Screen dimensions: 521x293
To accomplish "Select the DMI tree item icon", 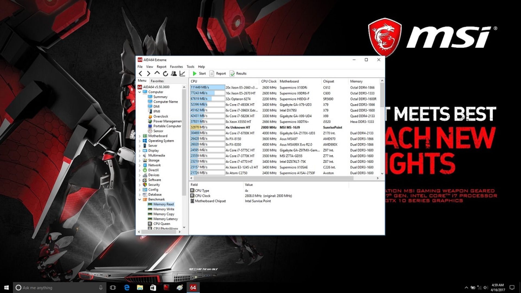I will click(150, 107).
